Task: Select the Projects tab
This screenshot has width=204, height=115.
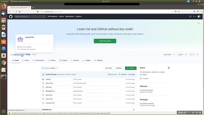Action: point(63,60)
